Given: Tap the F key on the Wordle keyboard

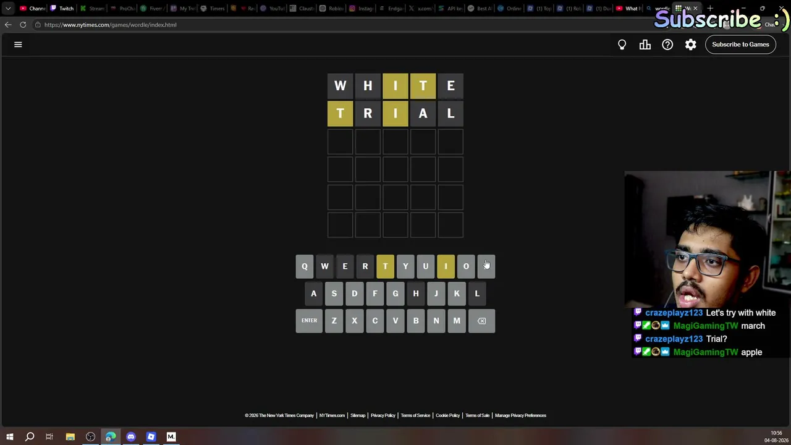Looking at the screenshot, I should pyautogui.click(x=374, y=294).
